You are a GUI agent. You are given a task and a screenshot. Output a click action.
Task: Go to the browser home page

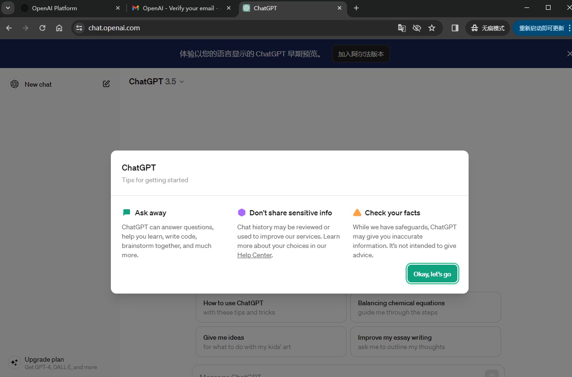tap(59, 28)
